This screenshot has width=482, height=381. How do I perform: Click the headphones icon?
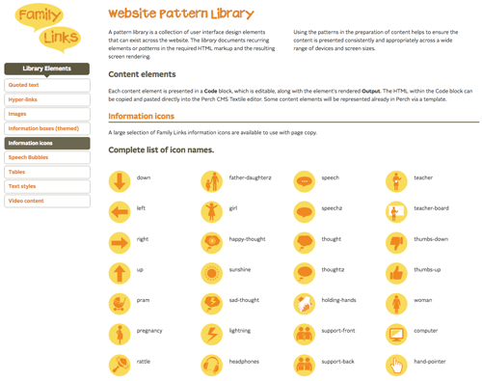tap(212, 366)
